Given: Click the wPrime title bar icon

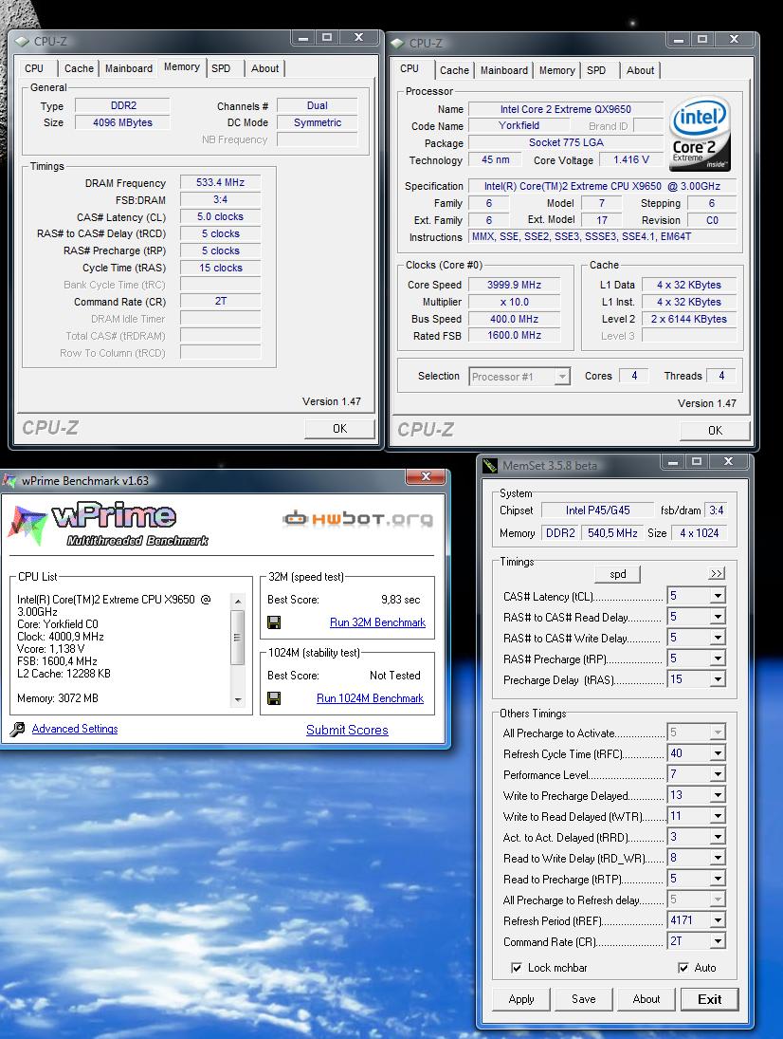Looking at the screenshot, I should [x=9, y=480].
